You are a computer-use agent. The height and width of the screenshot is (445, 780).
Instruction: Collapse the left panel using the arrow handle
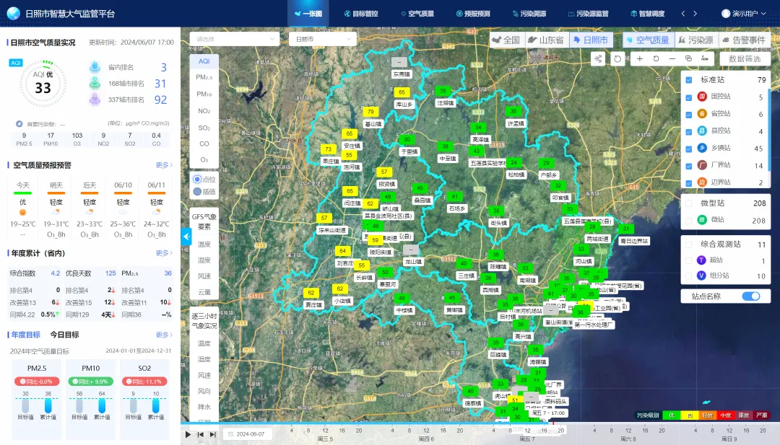point(186,236)
